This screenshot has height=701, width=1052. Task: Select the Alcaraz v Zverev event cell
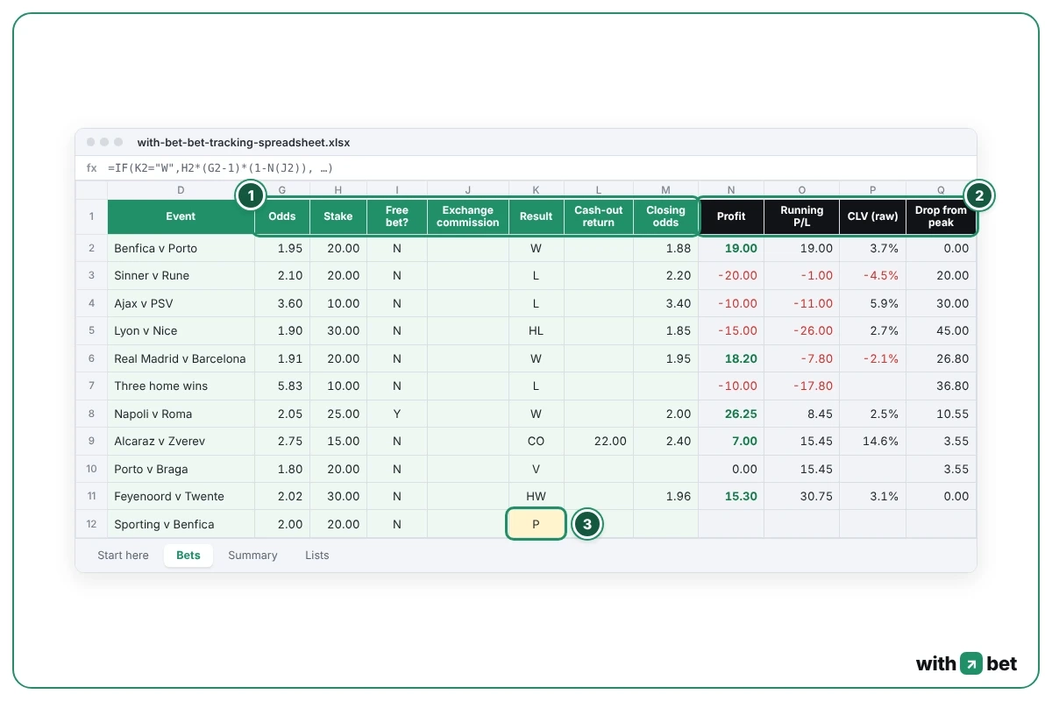pyautogui.click(x=181, y=441)
